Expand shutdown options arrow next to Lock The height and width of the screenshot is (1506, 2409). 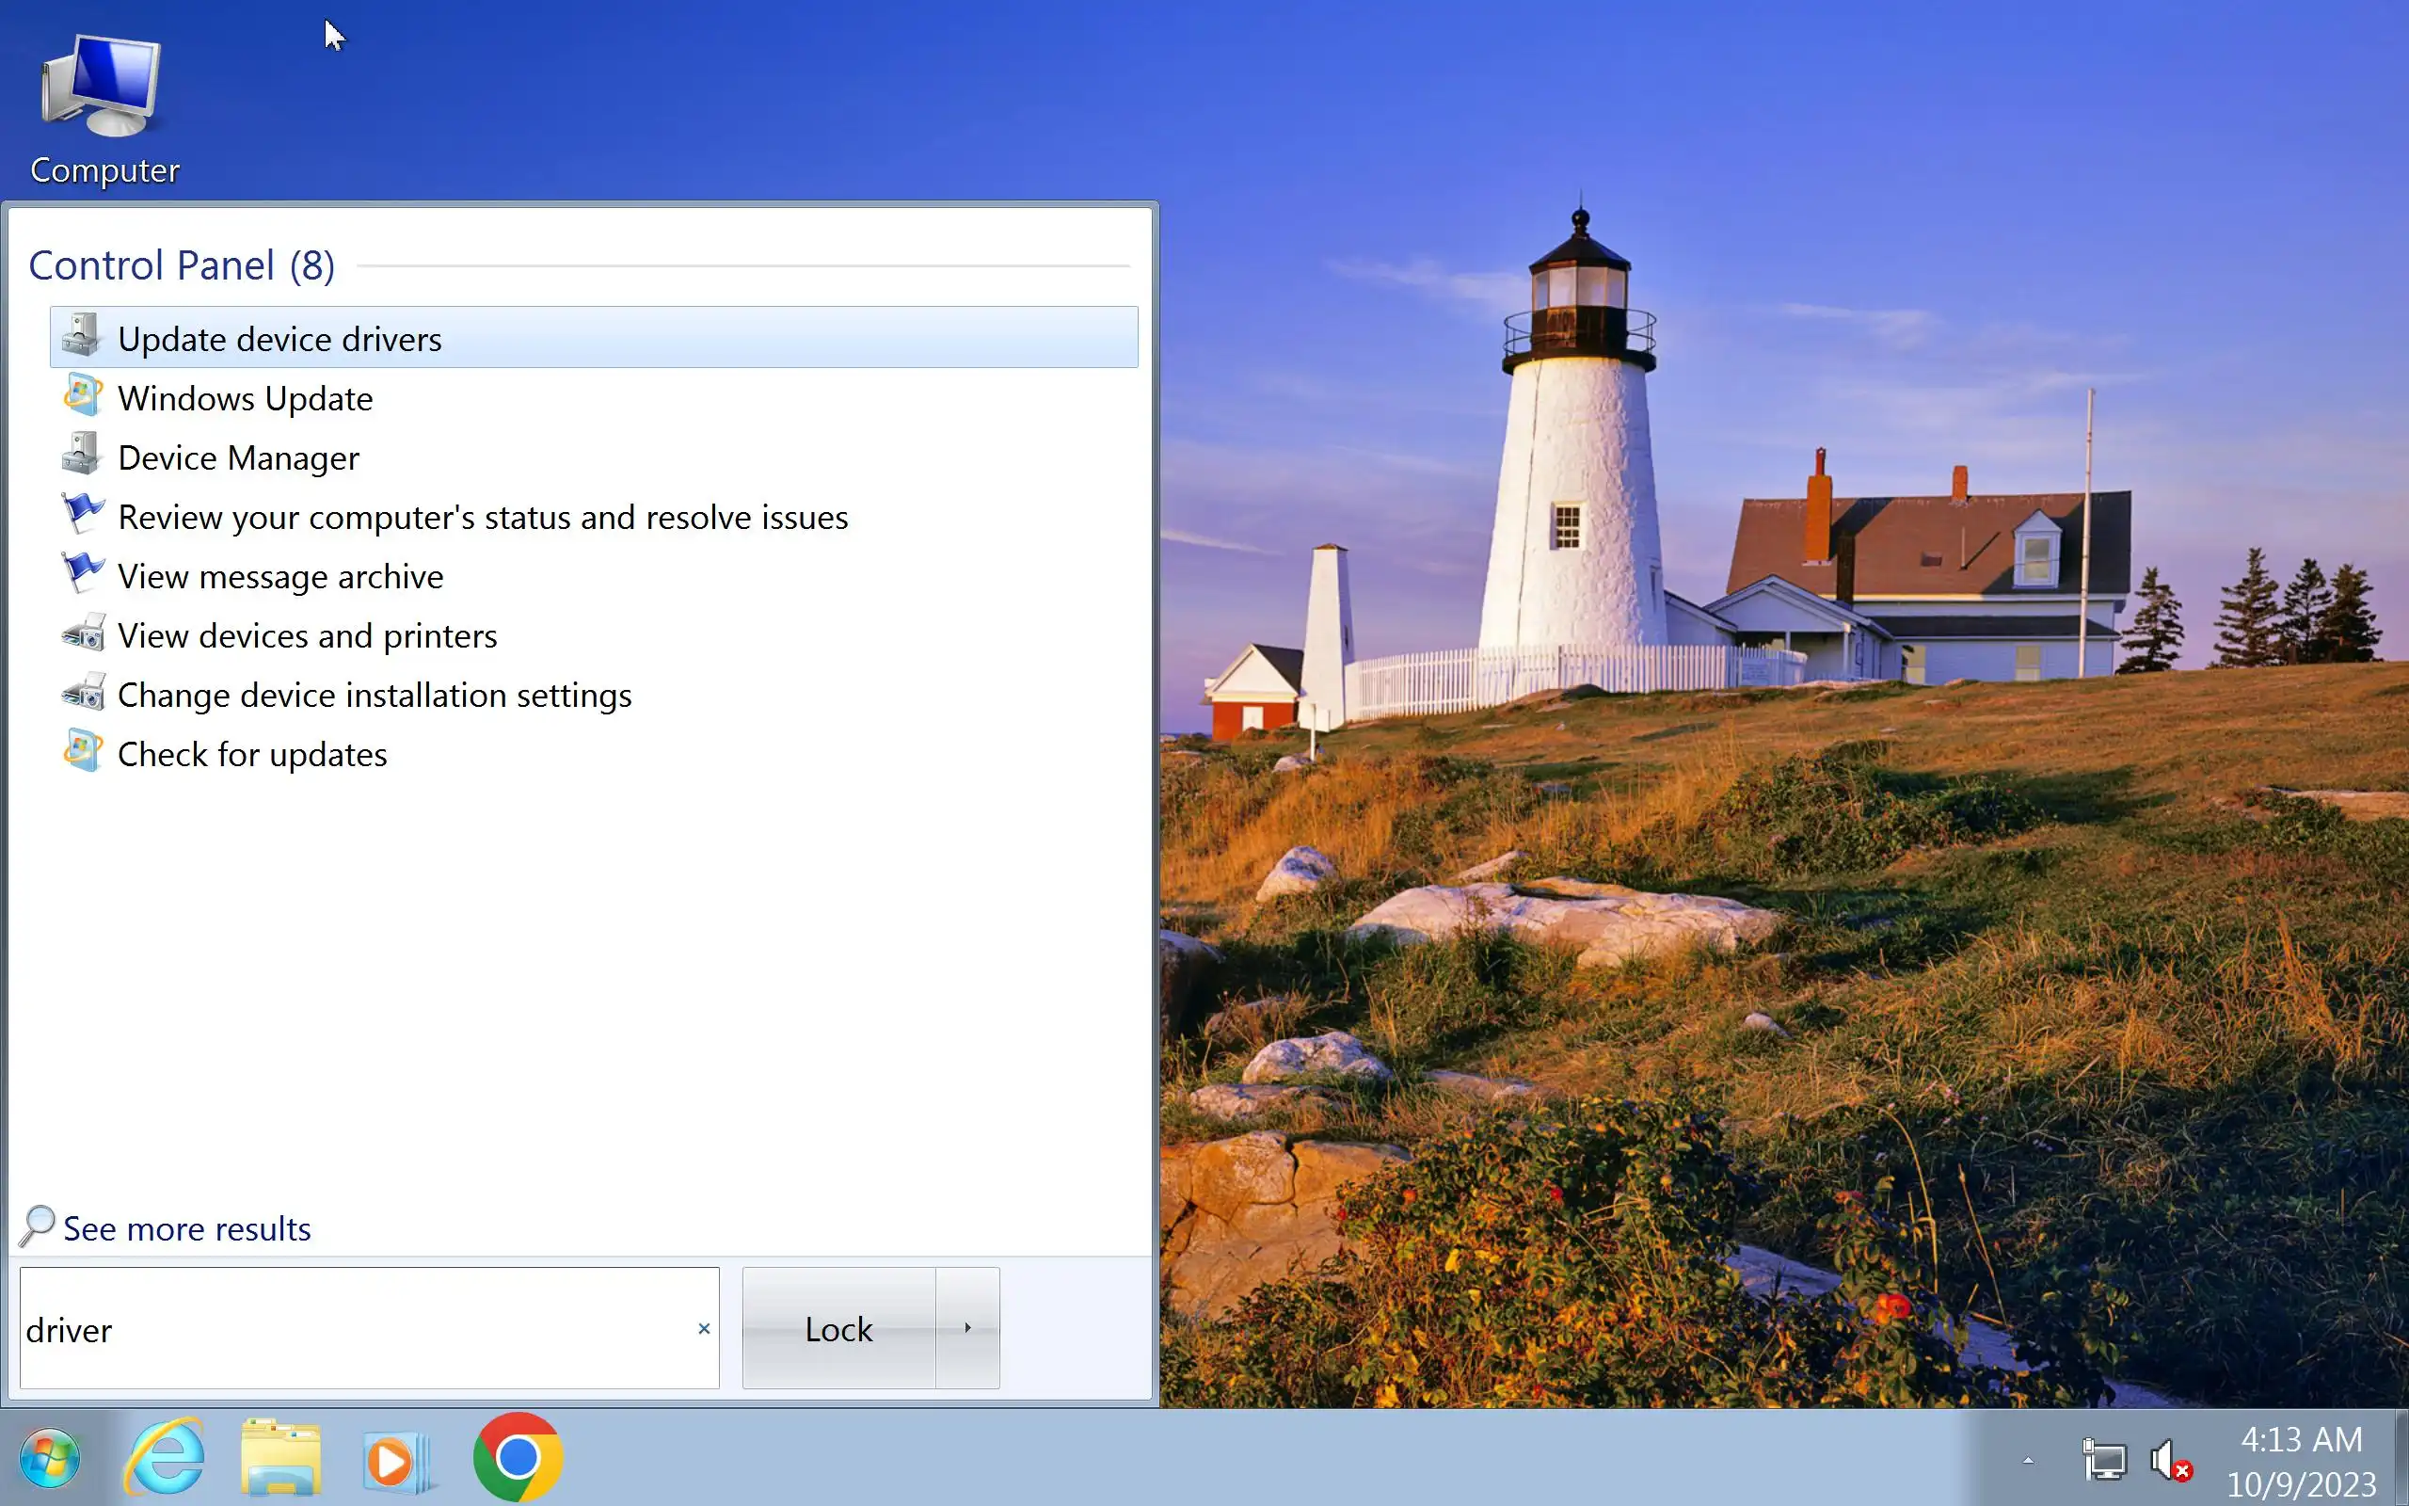click(966, 1329)
